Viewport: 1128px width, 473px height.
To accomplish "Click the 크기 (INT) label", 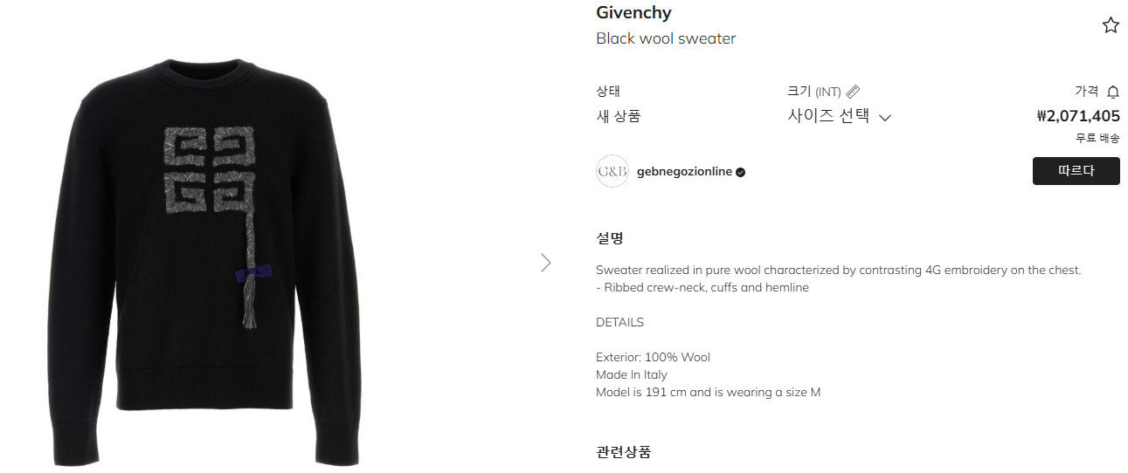I will (813, 92).
